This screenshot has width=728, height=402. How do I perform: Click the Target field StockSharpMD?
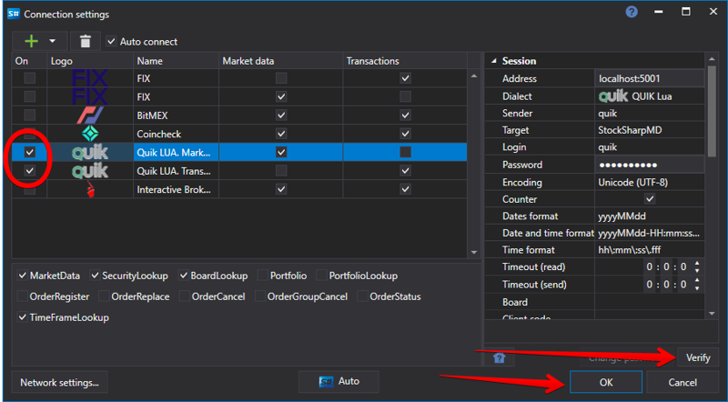pos(650,130)
